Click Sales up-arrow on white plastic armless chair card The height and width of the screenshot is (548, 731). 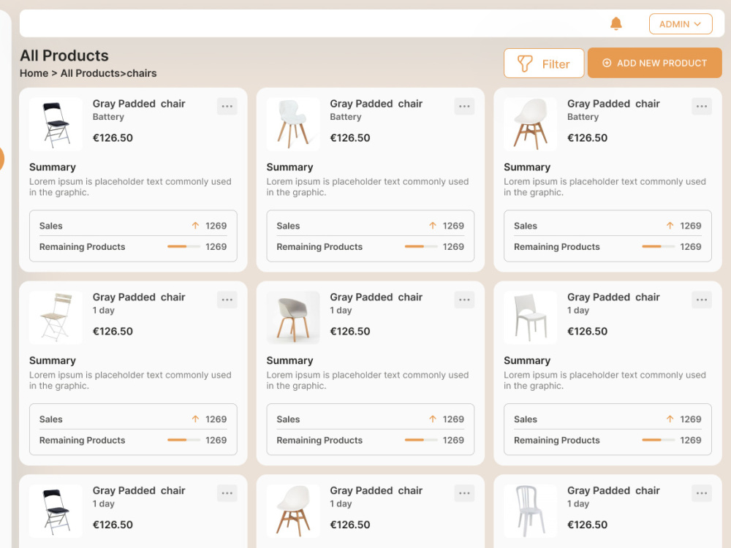[x=670, y=419]
